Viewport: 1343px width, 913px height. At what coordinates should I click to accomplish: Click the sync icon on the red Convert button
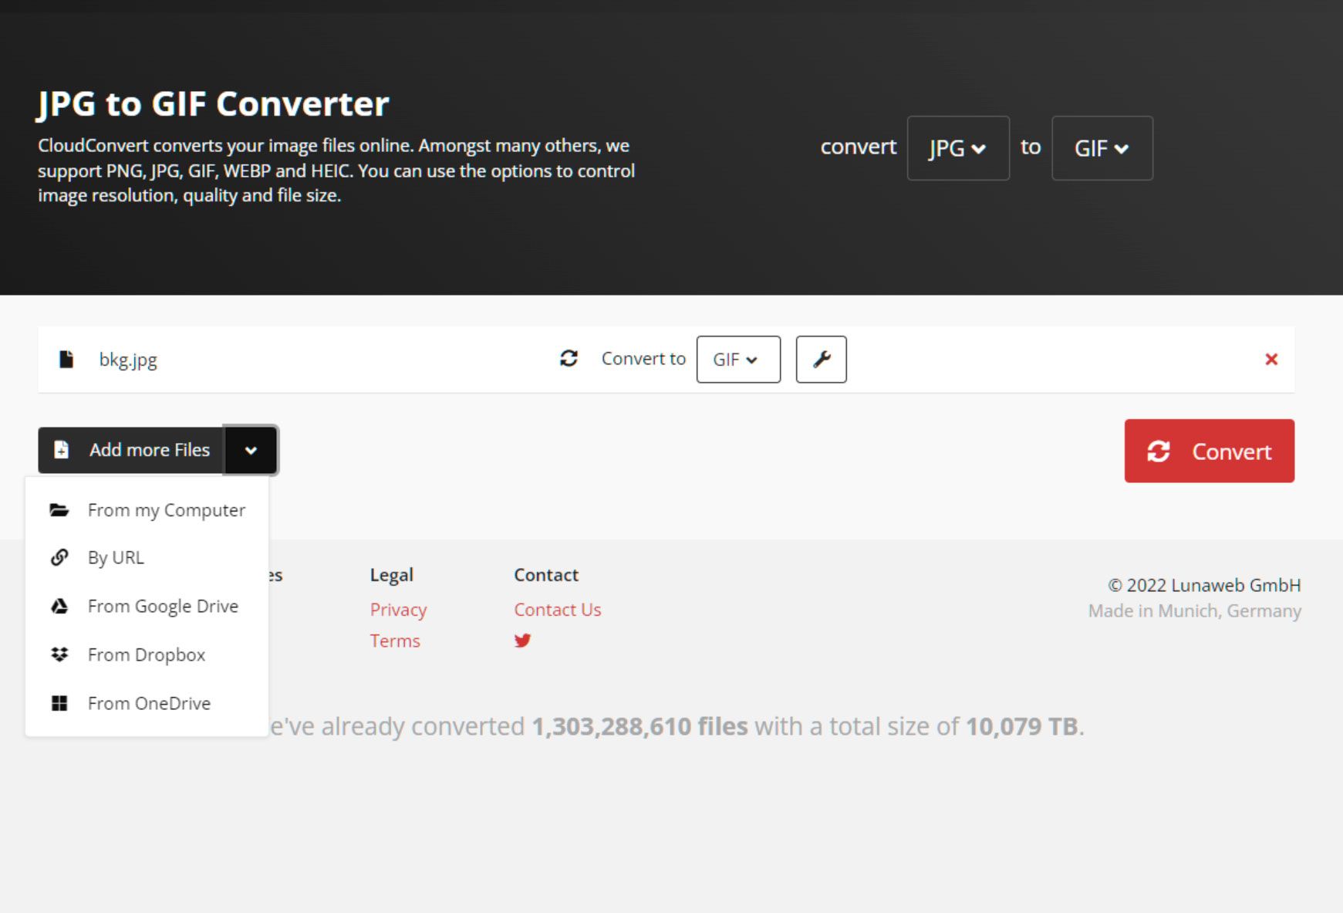click(1158, 451)
